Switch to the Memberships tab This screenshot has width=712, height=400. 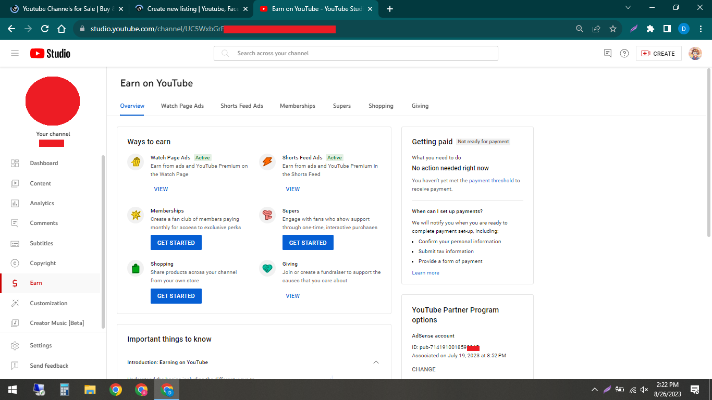[x=297, y=106]
